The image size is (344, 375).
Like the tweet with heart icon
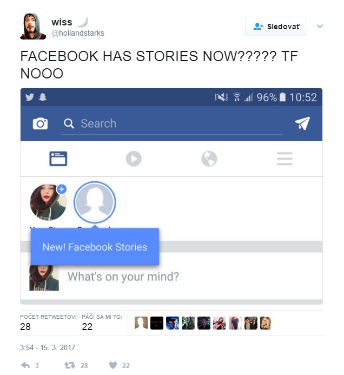coord(113,365)
